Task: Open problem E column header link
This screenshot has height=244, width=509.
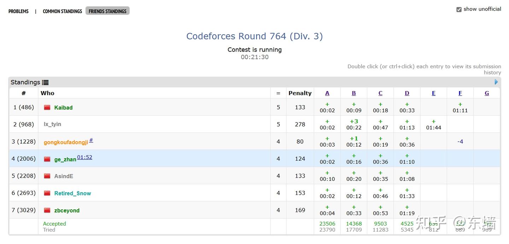Action: click(434, 93)
